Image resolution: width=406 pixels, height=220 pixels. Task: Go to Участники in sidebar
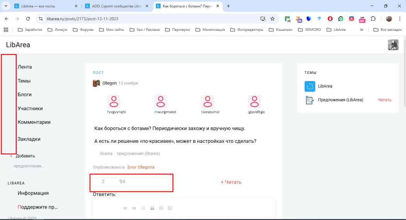coord(30,108)
